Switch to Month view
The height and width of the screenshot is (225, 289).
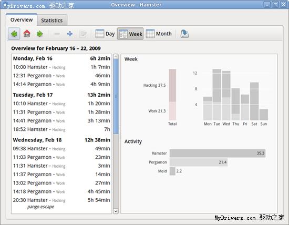click(159, 34)
